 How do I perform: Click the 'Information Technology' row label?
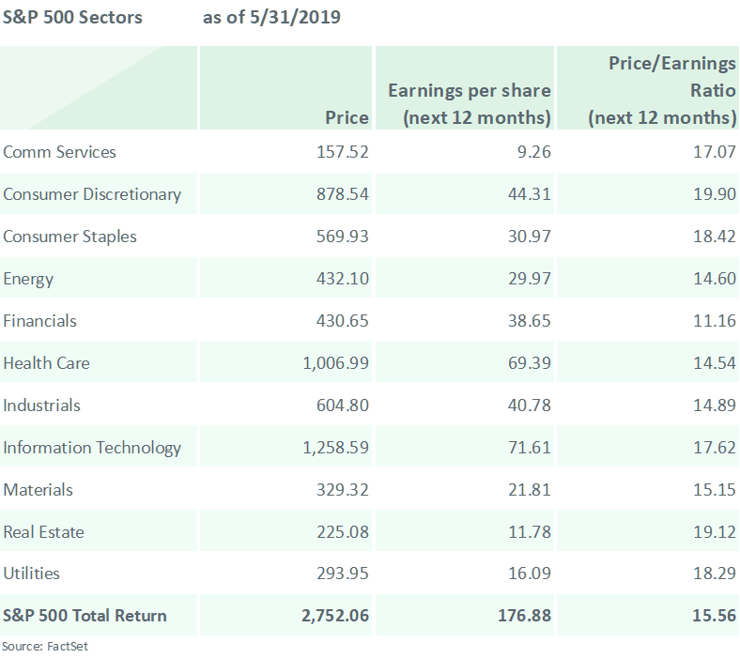pyautogui.click(x=92, y=448)
